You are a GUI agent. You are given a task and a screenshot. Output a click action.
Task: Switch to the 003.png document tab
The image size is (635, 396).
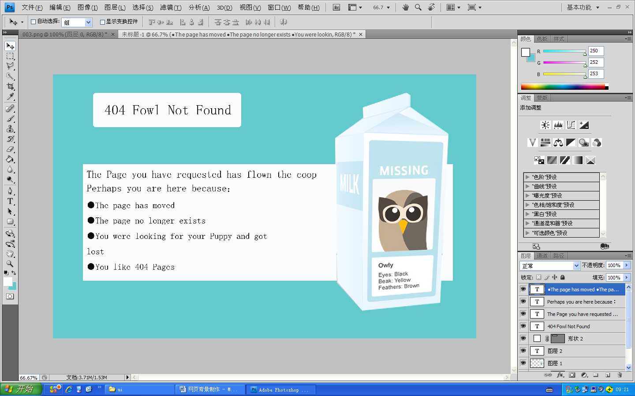pos(64,34)
